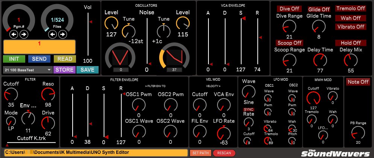Toggle the Hold Off button

(351, 43)
